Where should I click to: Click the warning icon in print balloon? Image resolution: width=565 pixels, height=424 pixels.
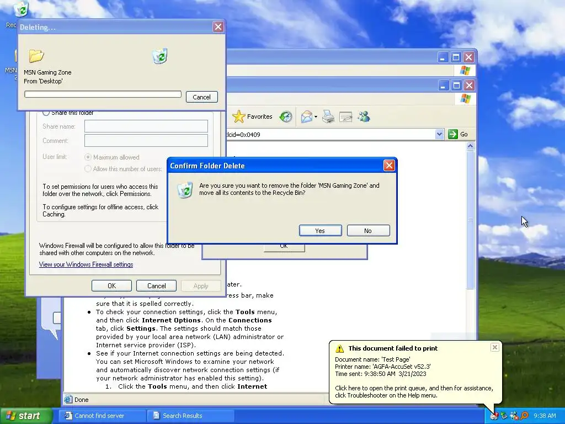[339, 349]
